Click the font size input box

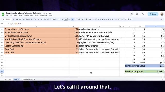[x=66, y=19]
